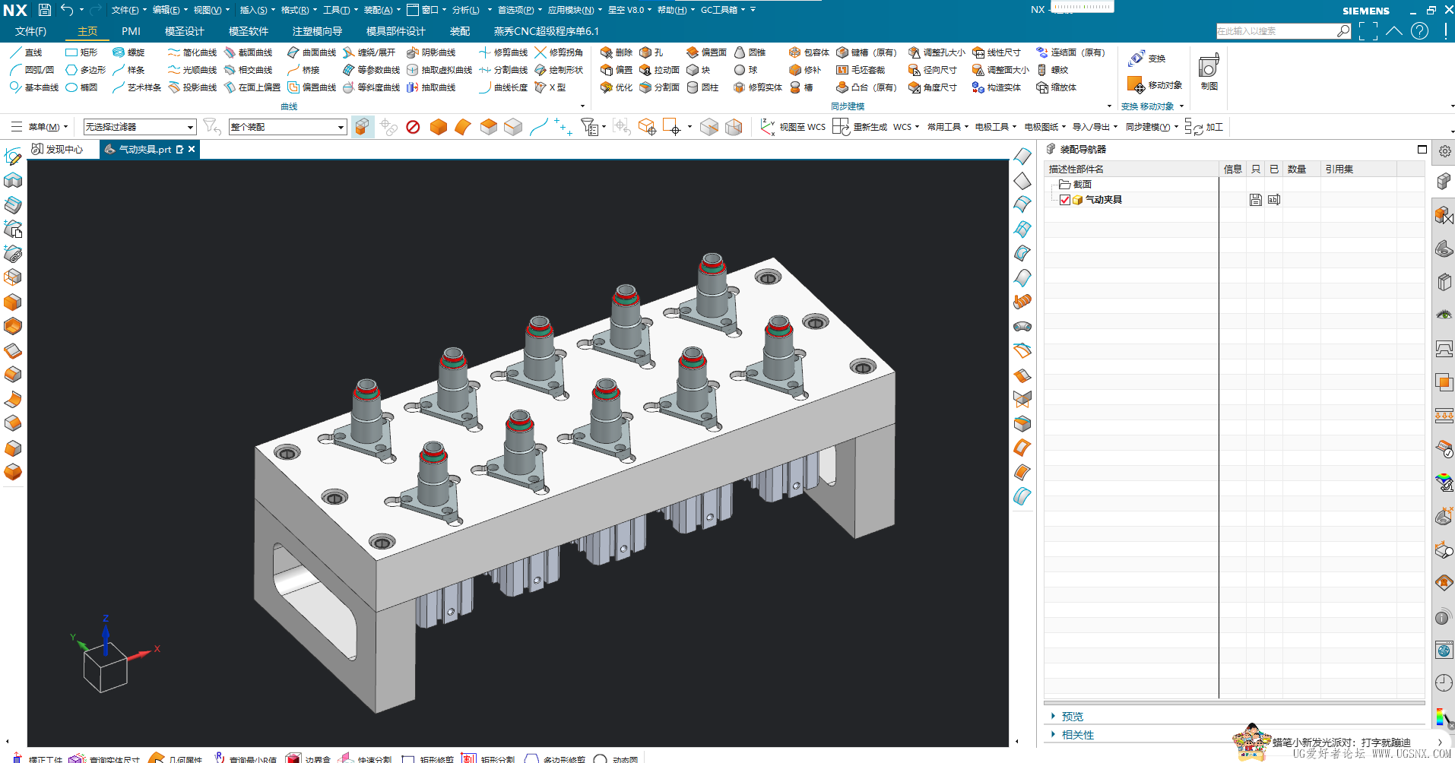Select the 桥接 bridge curve tool
This screenshot has width=1455, height=763.
click(303, 70)
